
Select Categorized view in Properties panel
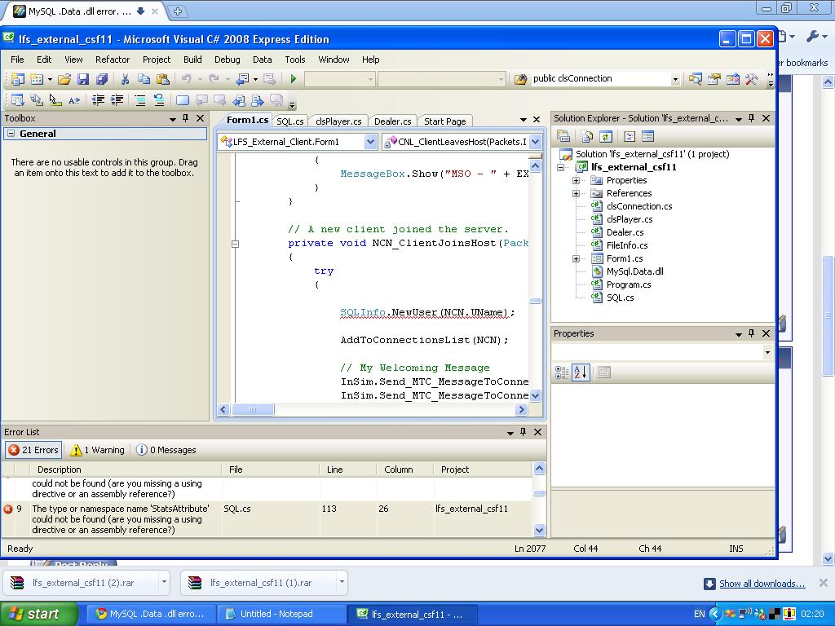click(562, 373)
